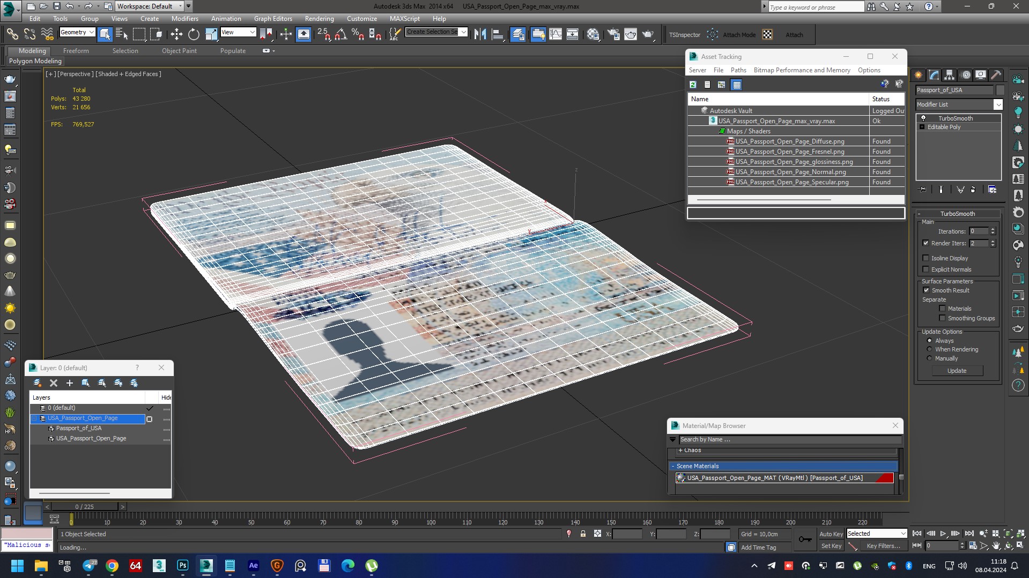Toggle the Percent Snap icon
The image size is (1029, 578).
coord(358,34)
